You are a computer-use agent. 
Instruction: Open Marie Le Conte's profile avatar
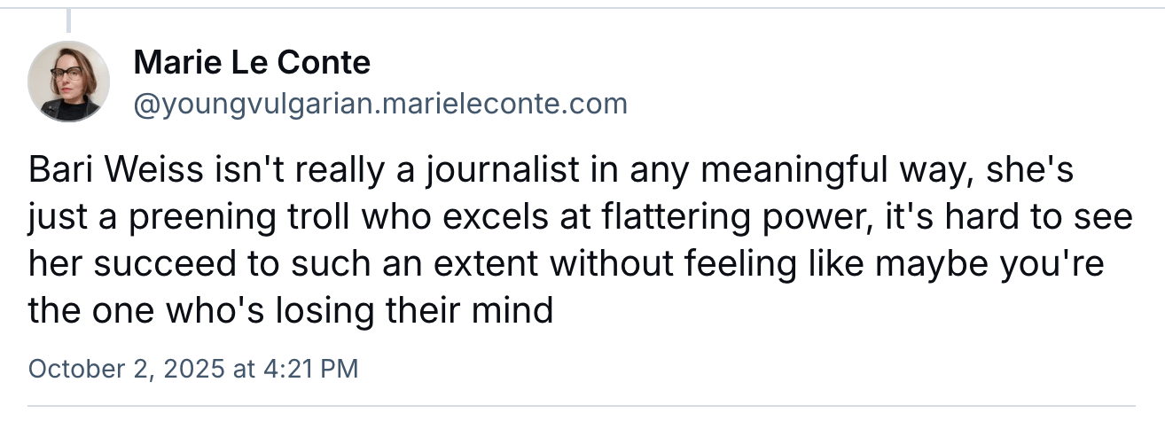point(69,82)
